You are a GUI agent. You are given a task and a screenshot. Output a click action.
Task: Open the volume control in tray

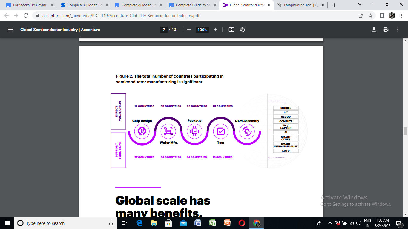359,223
